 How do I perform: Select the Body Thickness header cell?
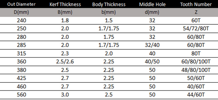pyautogui.click(x=109, y=5)
